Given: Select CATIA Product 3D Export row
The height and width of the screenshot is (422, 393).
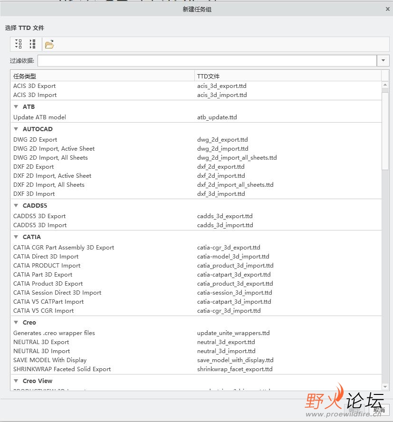Looking at the screenshot, I should (196, 283).
